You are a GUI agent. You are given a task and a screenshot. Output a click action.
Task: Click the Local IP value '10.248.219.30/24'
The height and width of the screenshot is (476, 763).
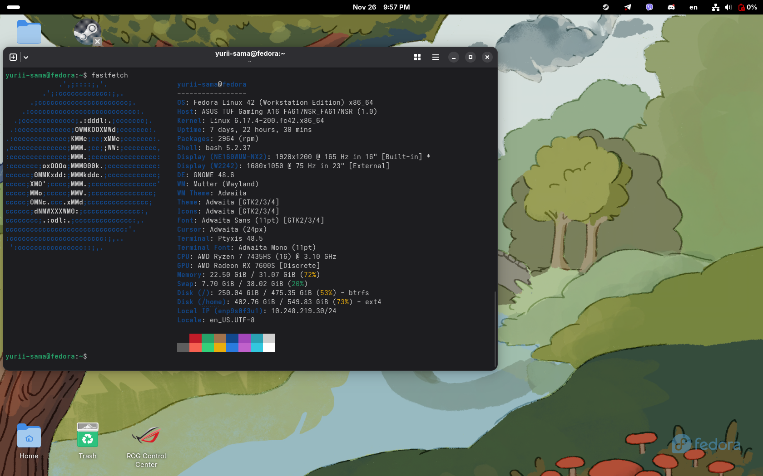coord(304,311)
